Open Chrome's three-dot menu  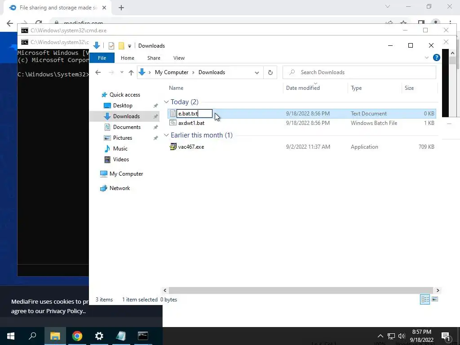tap(450, 23)
